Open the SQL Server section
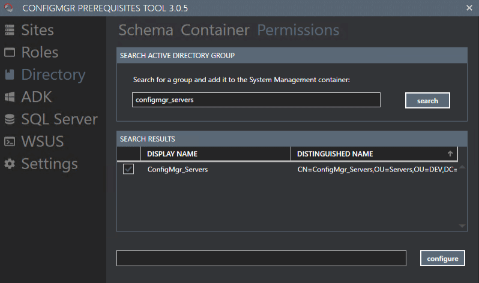The width and height of the screenshot is (479, 283). (x=59, y=119)
